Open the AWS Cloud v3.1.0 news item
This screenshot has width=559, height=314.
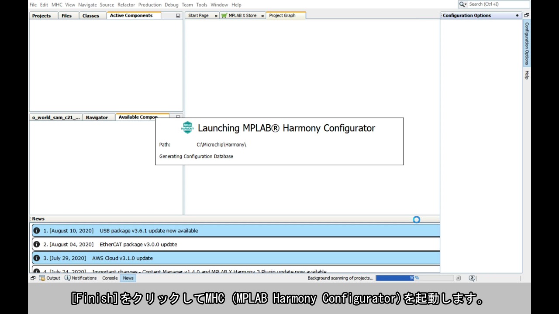[236, 258]
